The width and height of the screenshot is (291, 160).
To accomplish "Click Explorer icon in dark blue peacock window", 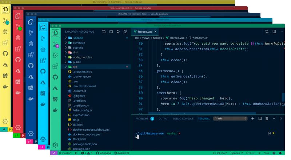I will click(31, 22).
